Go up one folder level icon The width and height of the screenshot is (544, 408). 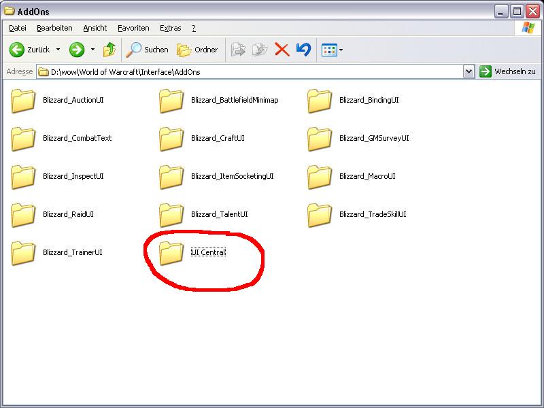click(x=109, y=50)
